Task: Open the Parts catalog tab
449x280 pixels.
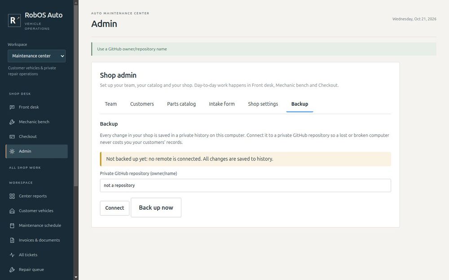Action: (x=181, y=104)
